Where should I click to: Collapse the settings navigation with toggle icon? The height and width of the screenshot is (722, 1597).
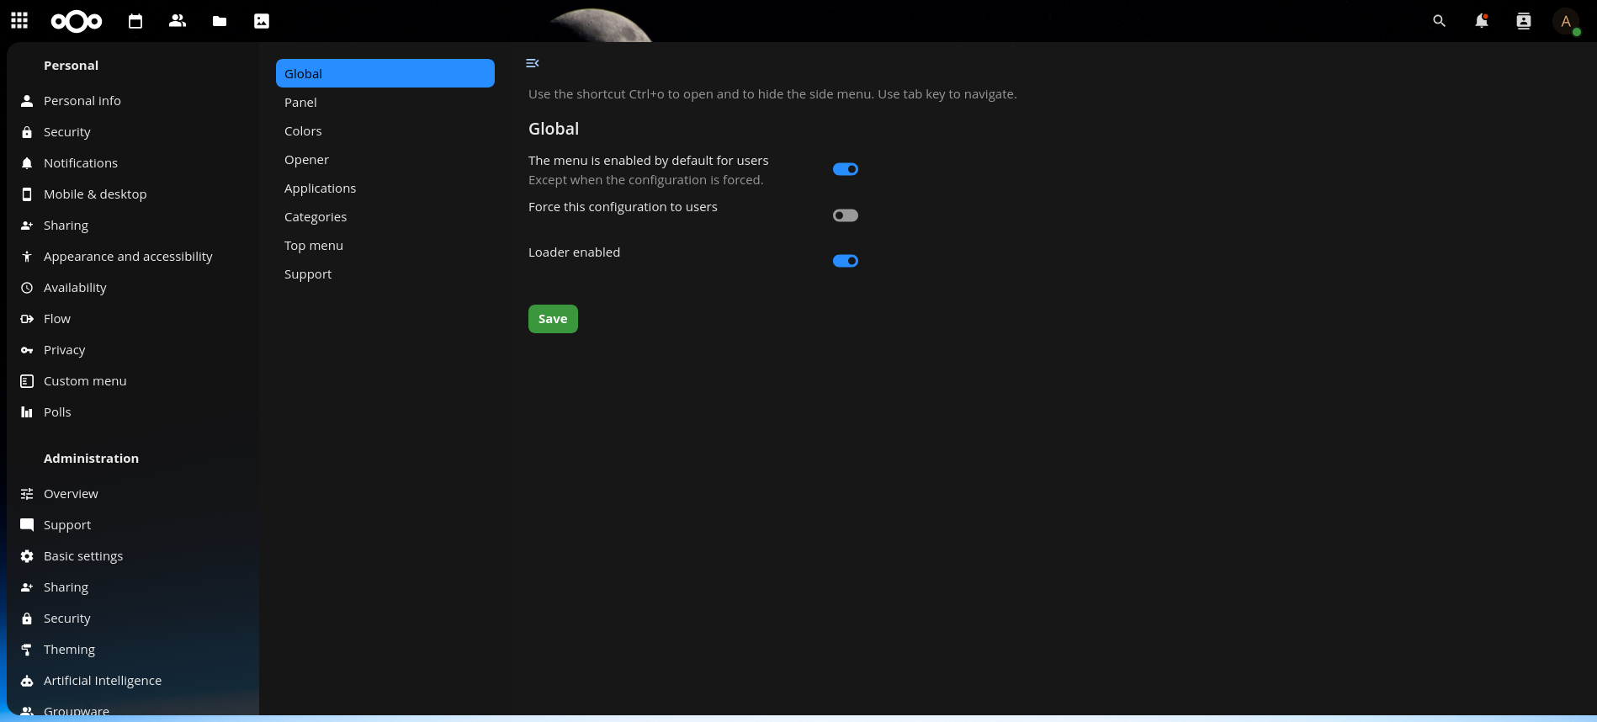coord(532,63)
